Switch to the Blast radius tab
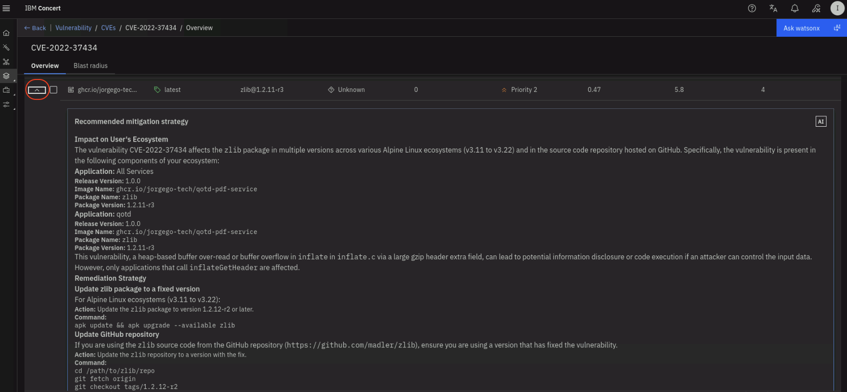847x392 pixels. [x=91, y=66]
